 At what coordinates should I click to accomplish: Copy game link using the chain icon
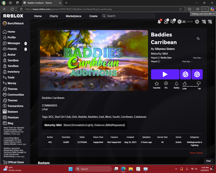(x=198, y=38)
